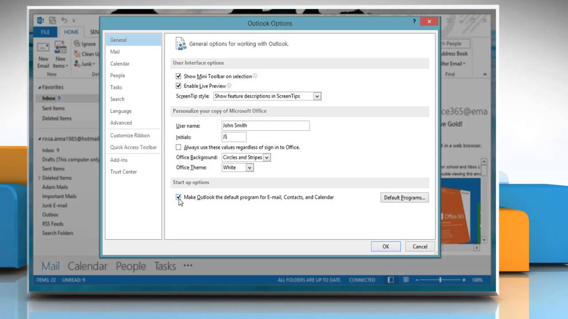Select the Advanced options category

point(133,123)
